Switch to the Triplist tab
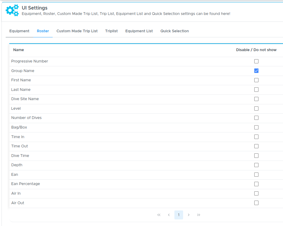 click(111, 31)
